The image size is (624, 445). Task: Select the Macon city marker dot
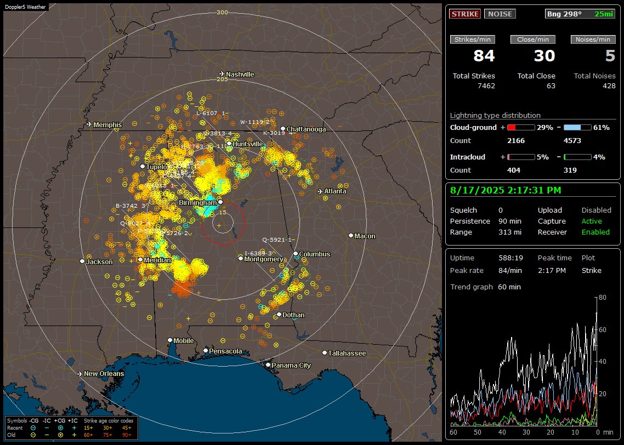[351, 236]
